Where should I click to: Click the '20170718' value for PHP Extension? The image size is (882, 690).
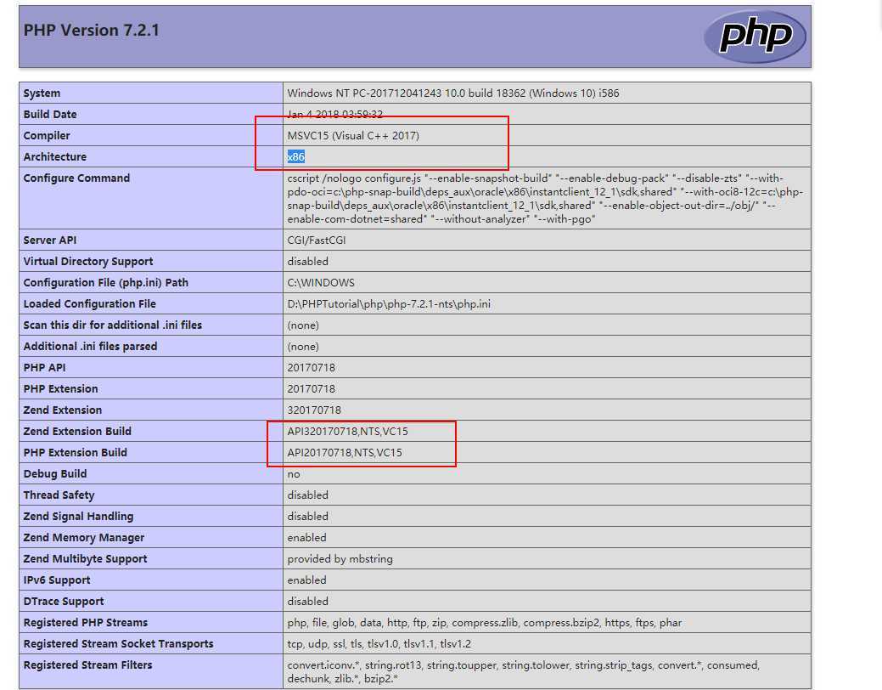[311, 388]
